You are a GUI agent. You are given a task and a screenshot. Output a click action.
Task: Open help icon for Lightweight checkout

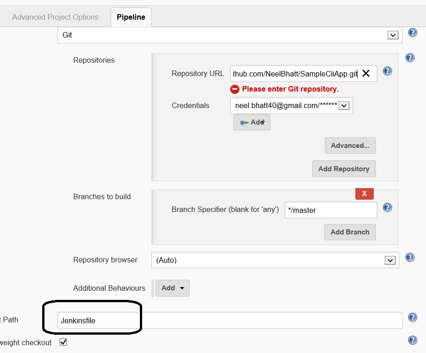pyautogui.click(x=412, y=340)
